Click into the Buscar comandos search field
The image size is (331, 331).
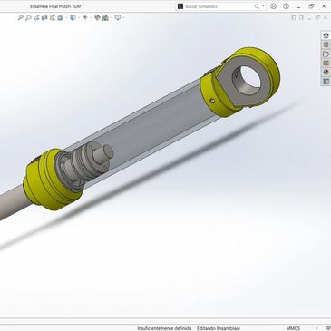219,6
